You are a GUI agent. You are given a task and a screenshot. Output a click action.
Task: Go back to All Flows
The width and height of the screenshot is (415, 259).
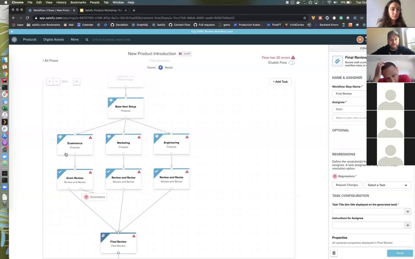[x=51, y=60]
